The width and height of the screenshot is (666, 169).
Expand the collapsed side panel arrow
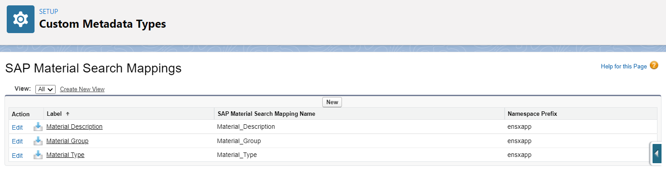(x=657, y=154)
